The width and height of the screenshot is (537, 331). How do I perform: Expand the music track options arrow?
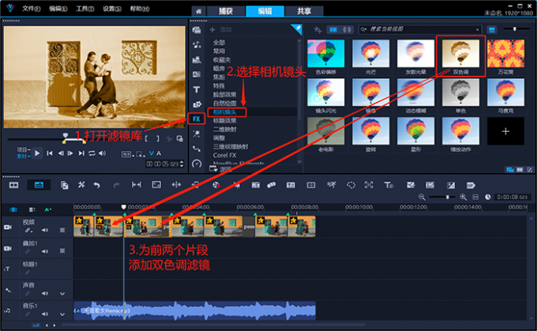point(62,314)
